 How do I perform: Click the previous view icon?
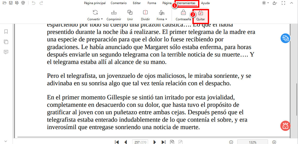(x=172, y=142)
